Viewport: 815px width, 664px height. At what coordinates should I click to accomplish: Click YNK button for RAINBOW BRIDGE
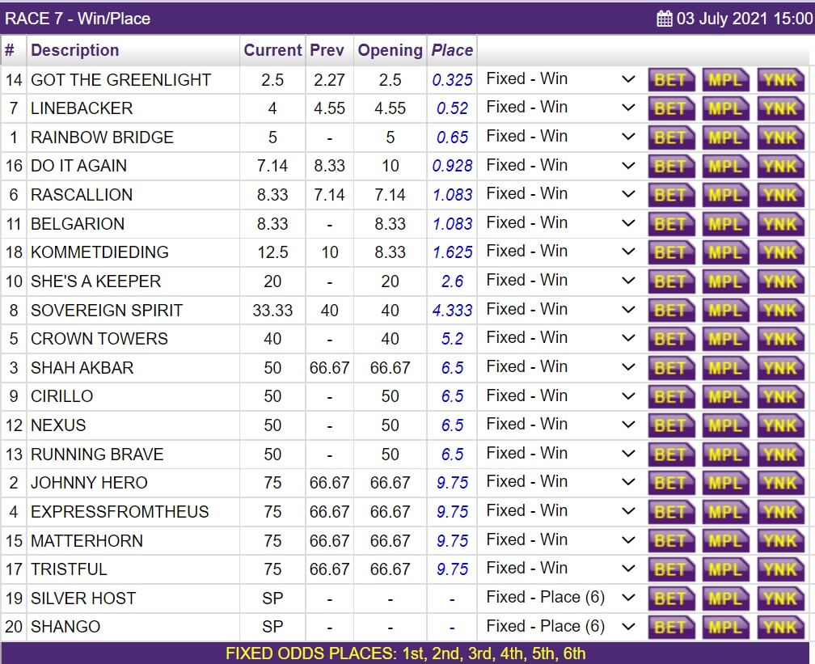[x=780, y=137]
